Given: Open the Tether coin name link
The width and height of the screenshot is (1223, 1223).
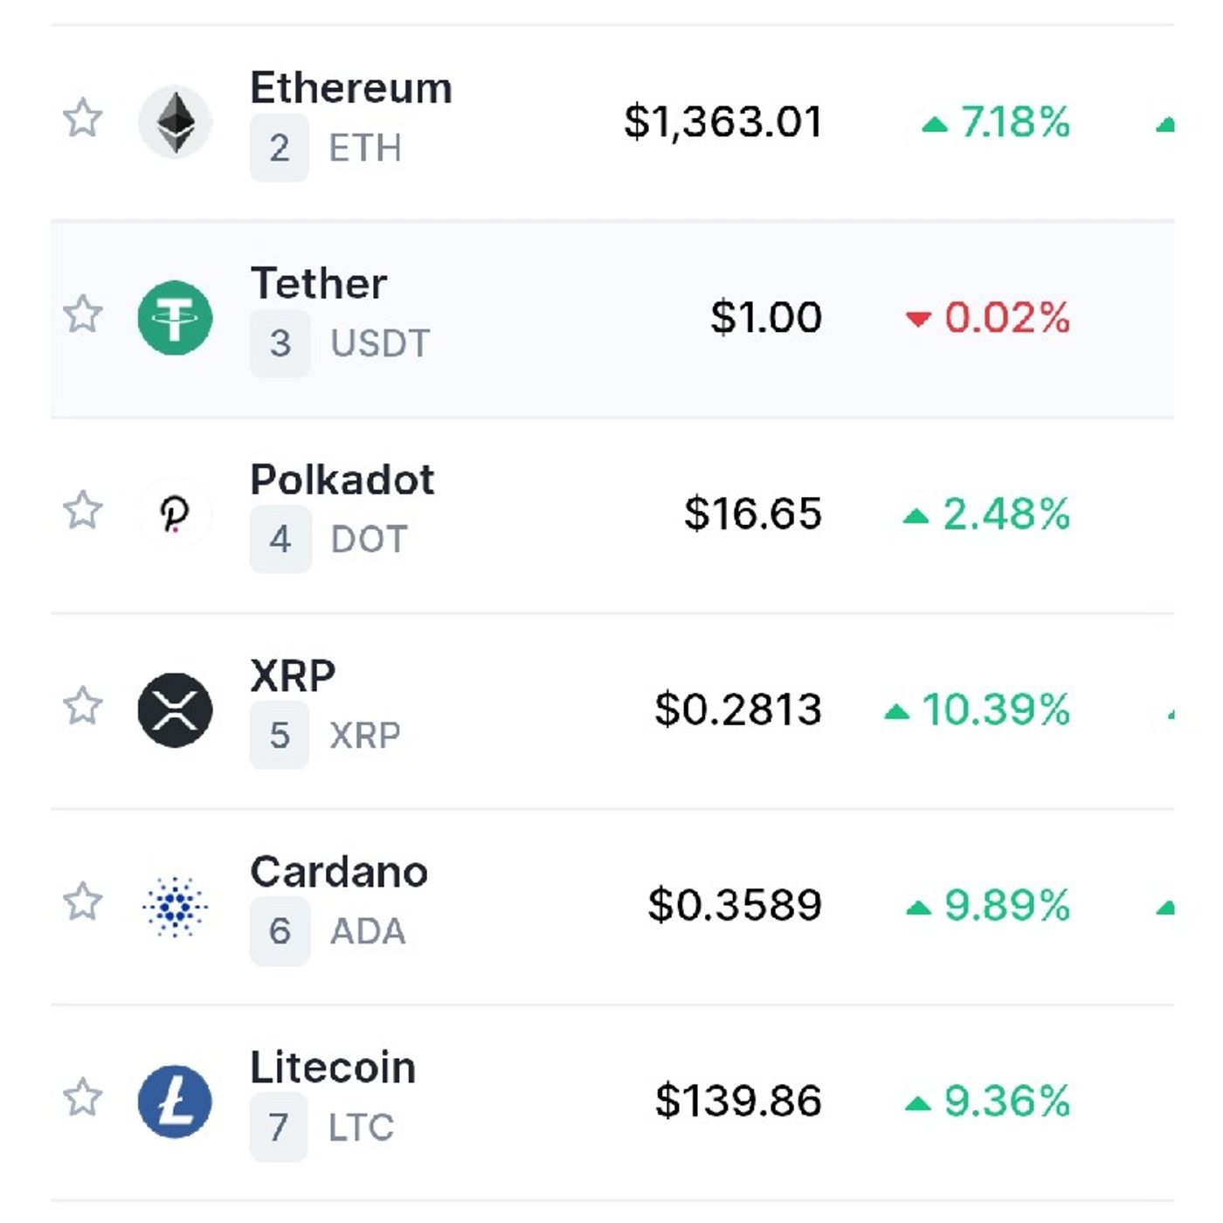Looking at the screenshot, I should pyautogui.click(x=319, y=284).
